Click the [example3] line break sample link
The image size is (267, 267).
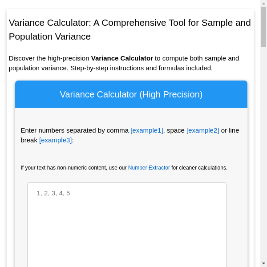click(55, 140)
